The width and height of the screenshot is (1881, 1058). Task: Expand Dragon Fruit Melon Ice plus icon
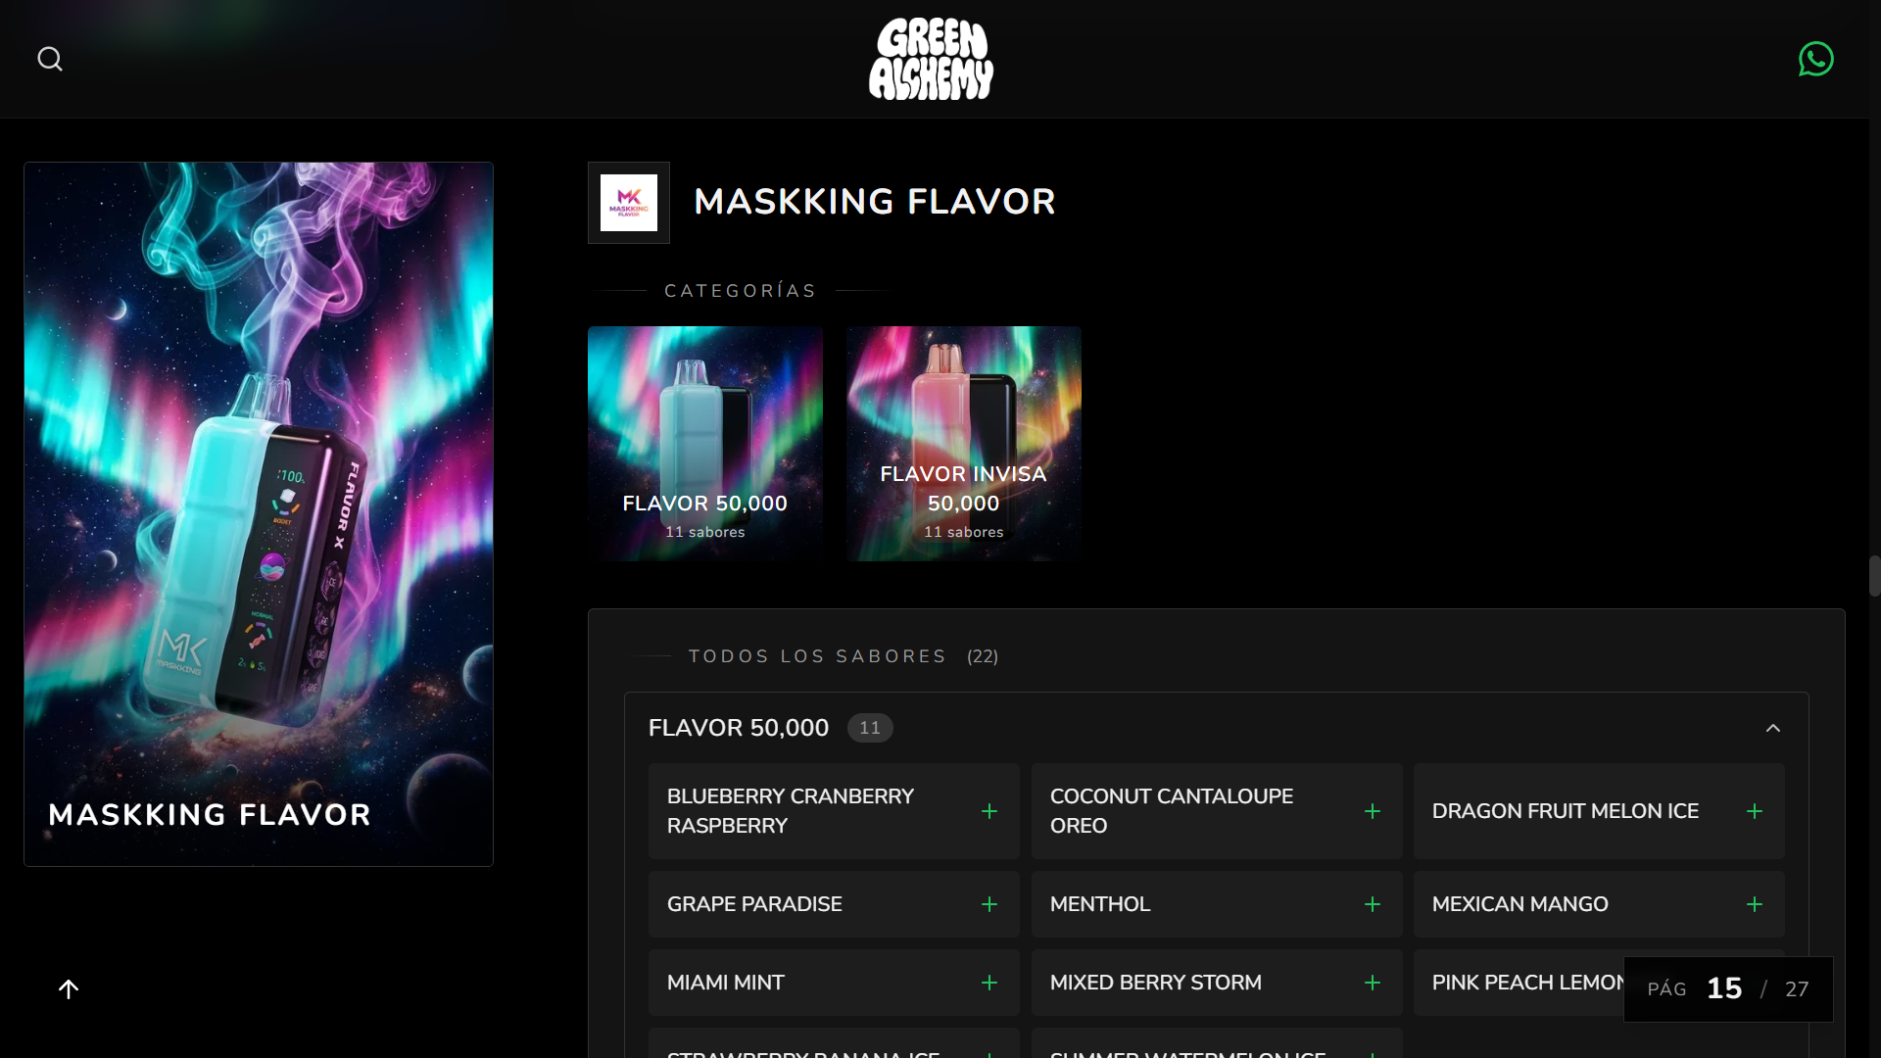pos(1755,811)
